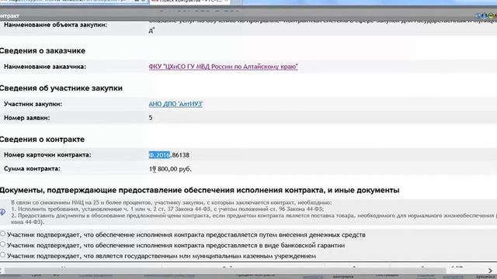Viewport: 497px width, 279px height.
Task: Click label Наименование объекта закупки
Action: pyautogui.click(x=55, y=25)
